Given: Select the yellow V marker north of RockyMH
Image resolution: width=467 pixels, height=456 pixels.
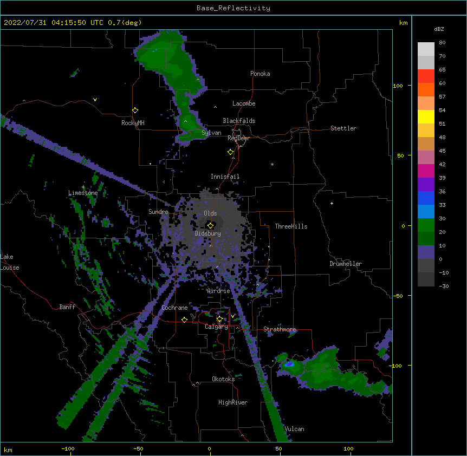Looking at the screenshot, I should click(x=95, y=100).
